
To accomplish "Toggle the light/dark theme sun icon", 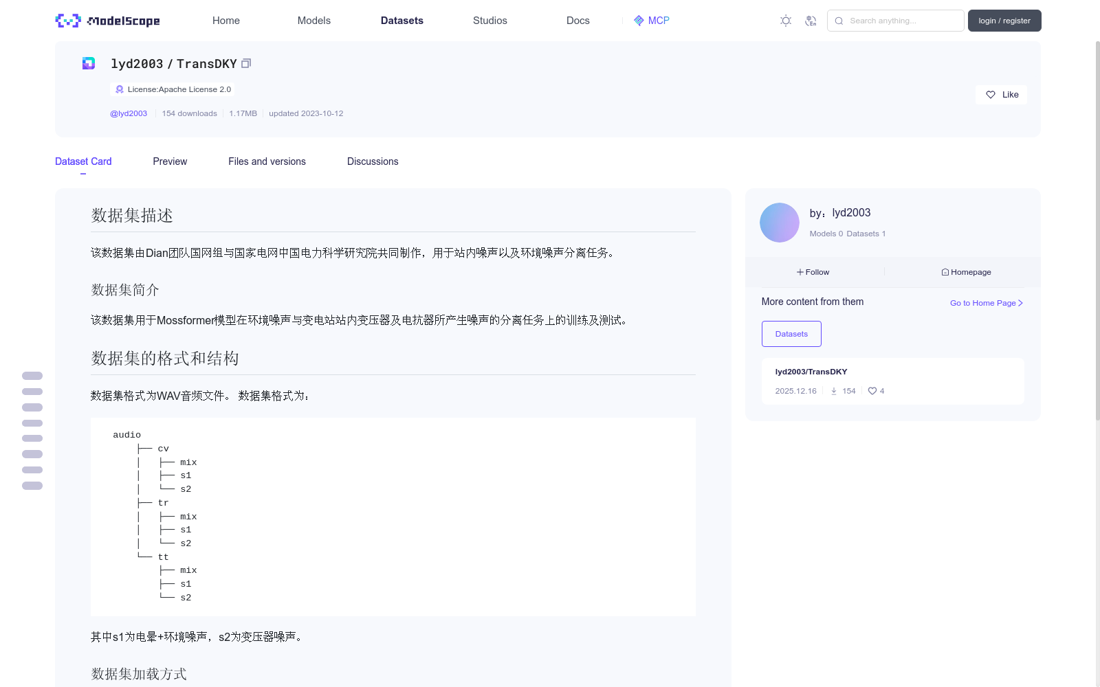I will (786, 21).
